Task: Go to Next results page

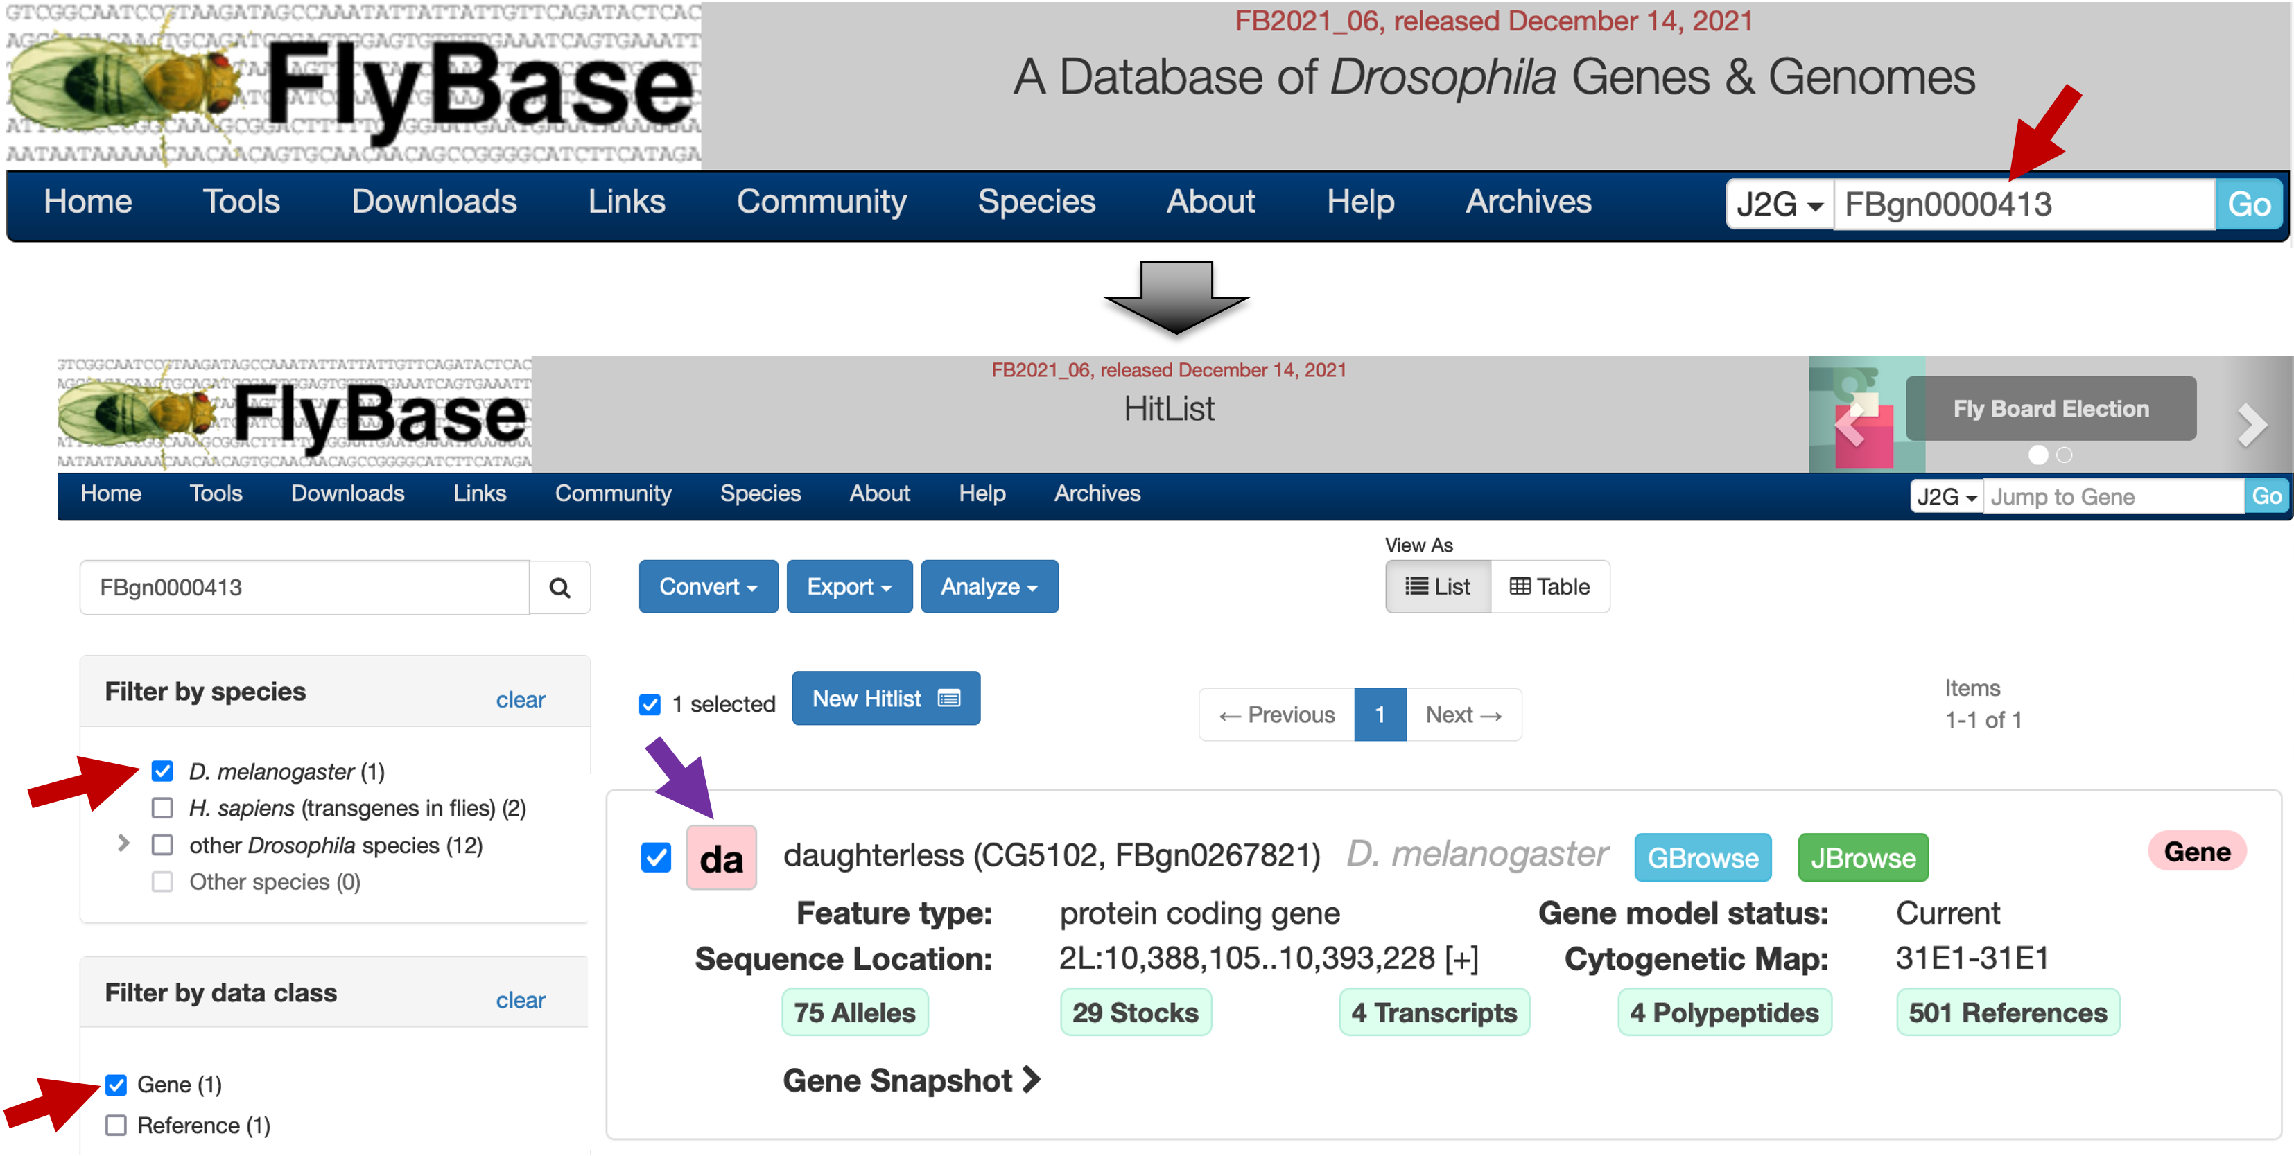Action: (1464, 715)
